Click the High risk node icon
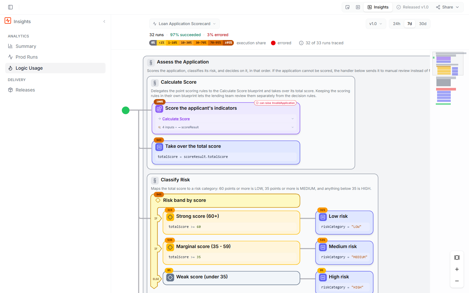The image size is (469, 293). (323, 277)
